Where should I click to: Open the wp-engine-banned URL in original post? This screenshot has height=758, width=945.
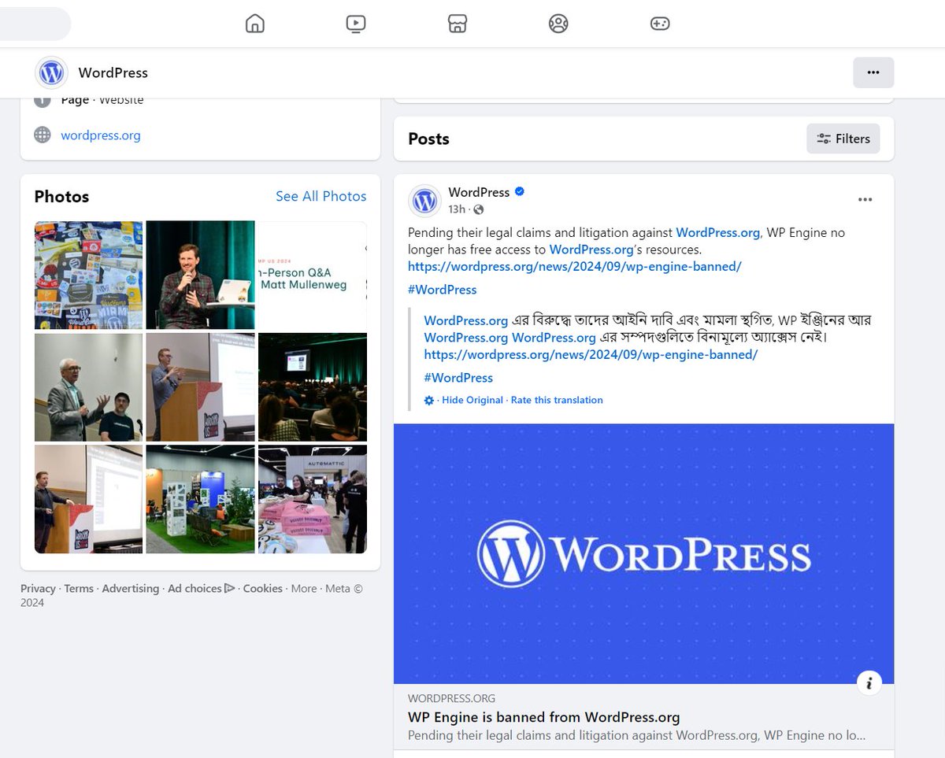point(575,266)
